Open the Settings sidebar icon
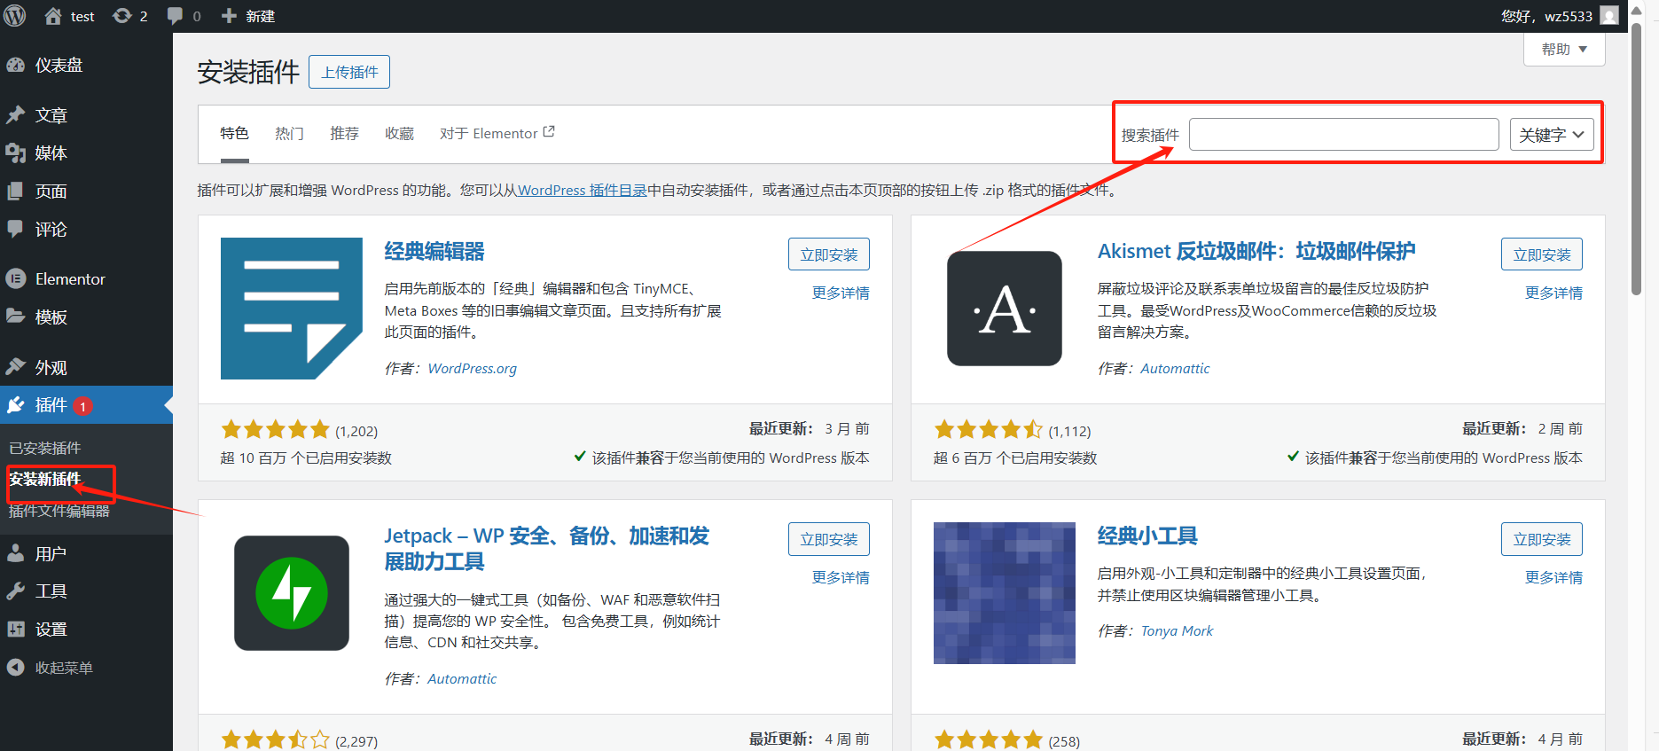Screen dimensions: 1659x751 [x=16, y=629]
